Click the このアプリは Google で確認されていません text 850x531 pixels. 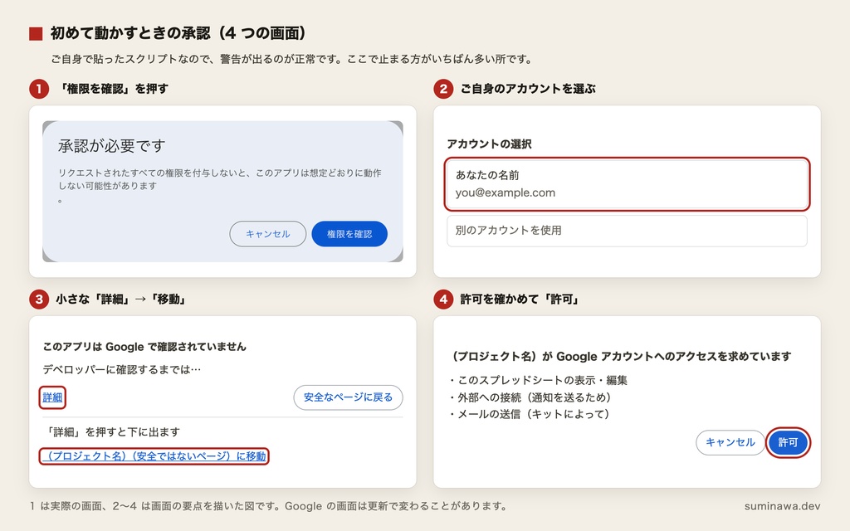[144, 347]
